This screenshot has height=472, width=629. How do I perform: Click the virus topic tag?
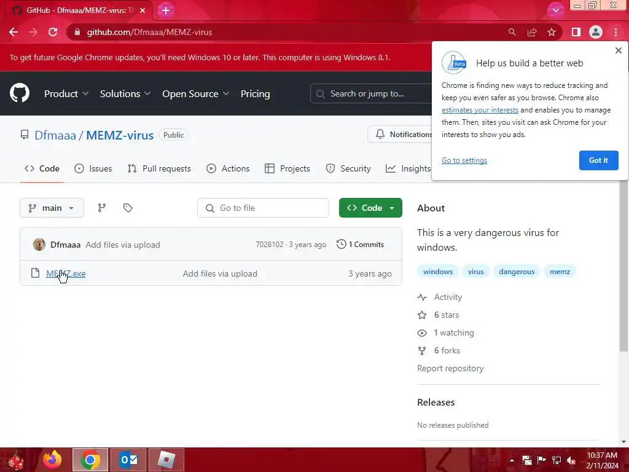[x=476, y=272]
